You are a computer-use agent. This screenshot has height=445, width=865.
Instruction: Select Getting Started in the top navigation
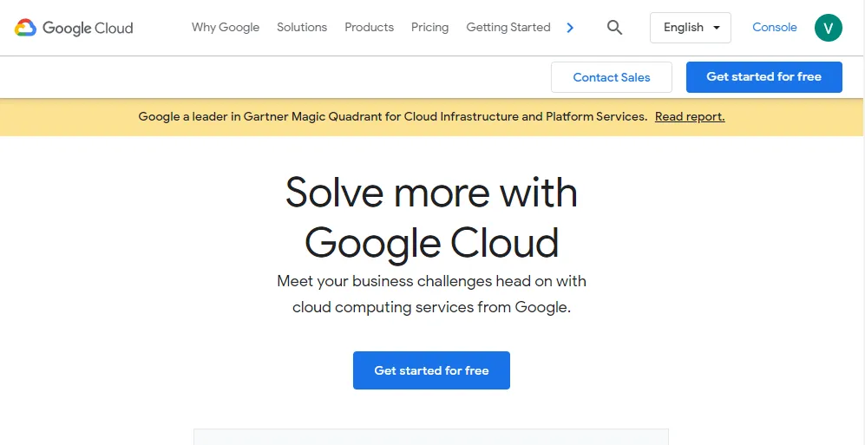point(508,28)
